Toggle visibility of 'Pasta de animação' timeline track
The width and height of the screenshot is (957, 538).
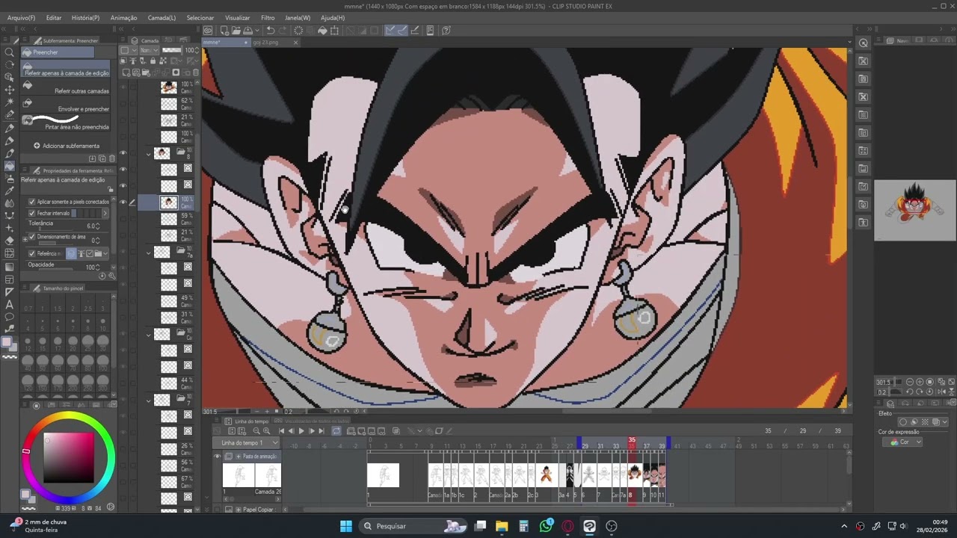point(217,457)
